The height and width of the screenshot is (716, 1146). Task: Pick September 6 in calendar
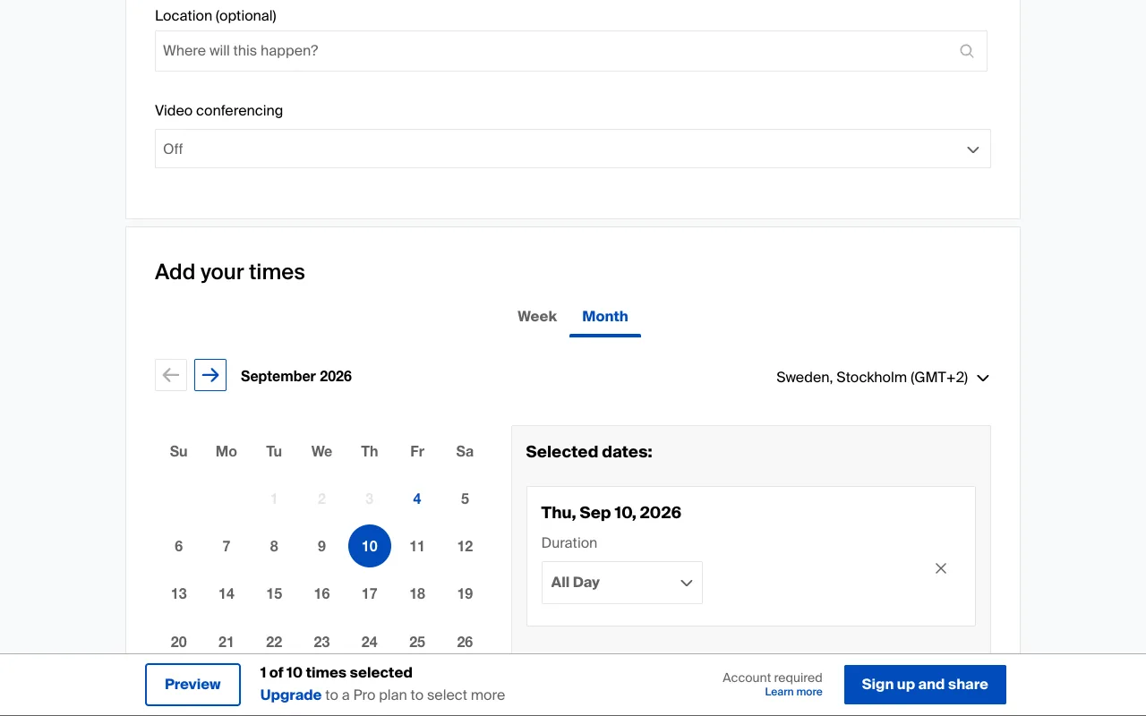tap(179, 546)
